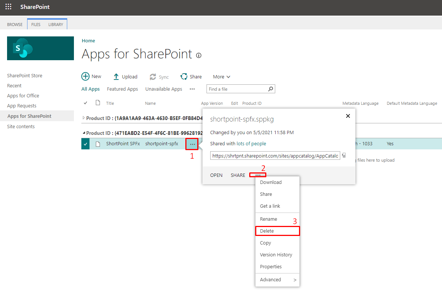Switch to the BROWSE tab

click(x=14, y=25)
